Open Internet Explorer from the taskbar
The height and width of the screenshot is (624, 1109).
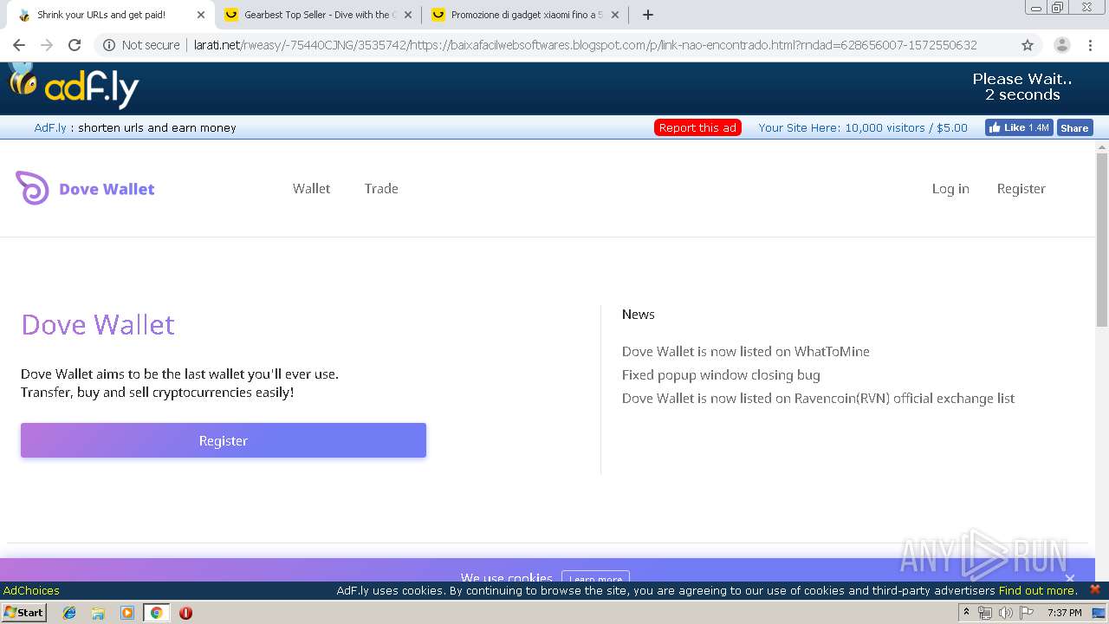tap(69, 613)
